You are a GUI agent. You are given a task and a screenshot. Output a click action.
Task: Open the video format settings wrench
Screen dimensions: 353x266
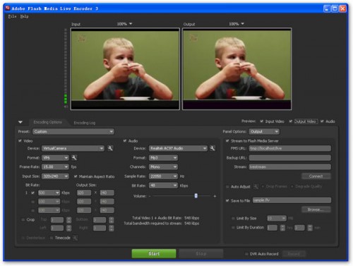74,157
